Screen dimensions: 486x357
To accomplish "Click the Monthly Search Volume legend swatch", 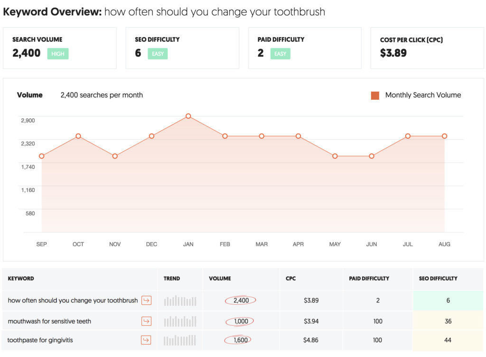I will 375,96.
